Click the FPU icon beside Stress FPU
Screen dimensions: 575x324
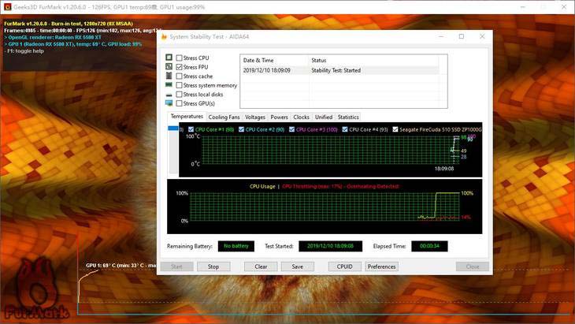(x=169, y=66)
